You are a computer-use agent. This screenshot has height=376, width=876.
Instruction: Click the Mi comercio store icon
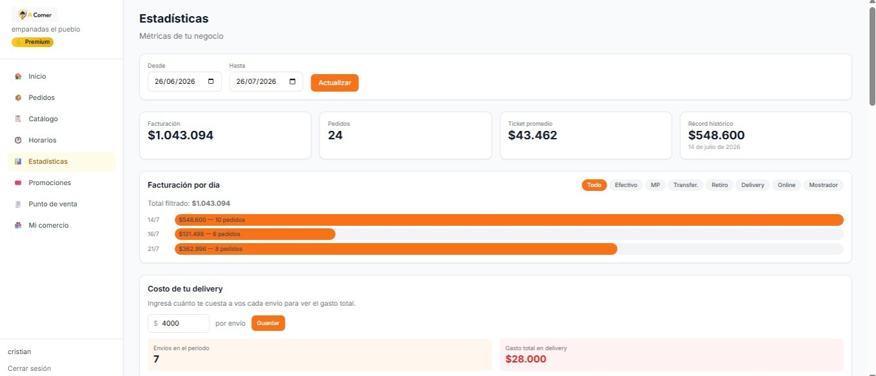pos(18,225)
